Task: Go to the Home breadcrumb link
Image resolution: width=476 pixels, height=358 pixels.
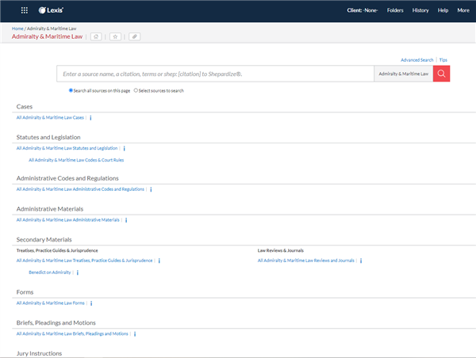Action: pos(17,29)
